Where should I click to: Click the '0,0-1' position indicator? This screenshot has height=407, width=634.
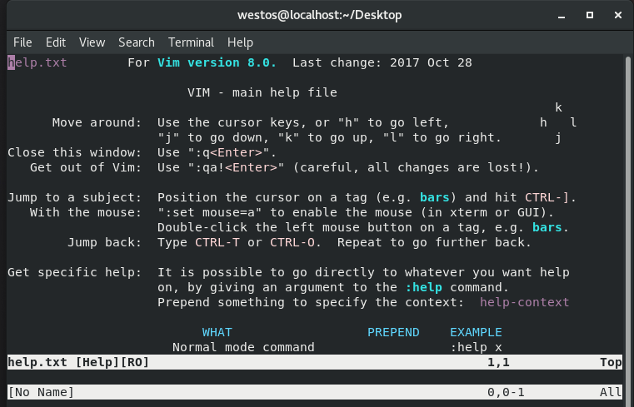coord(506,393)
